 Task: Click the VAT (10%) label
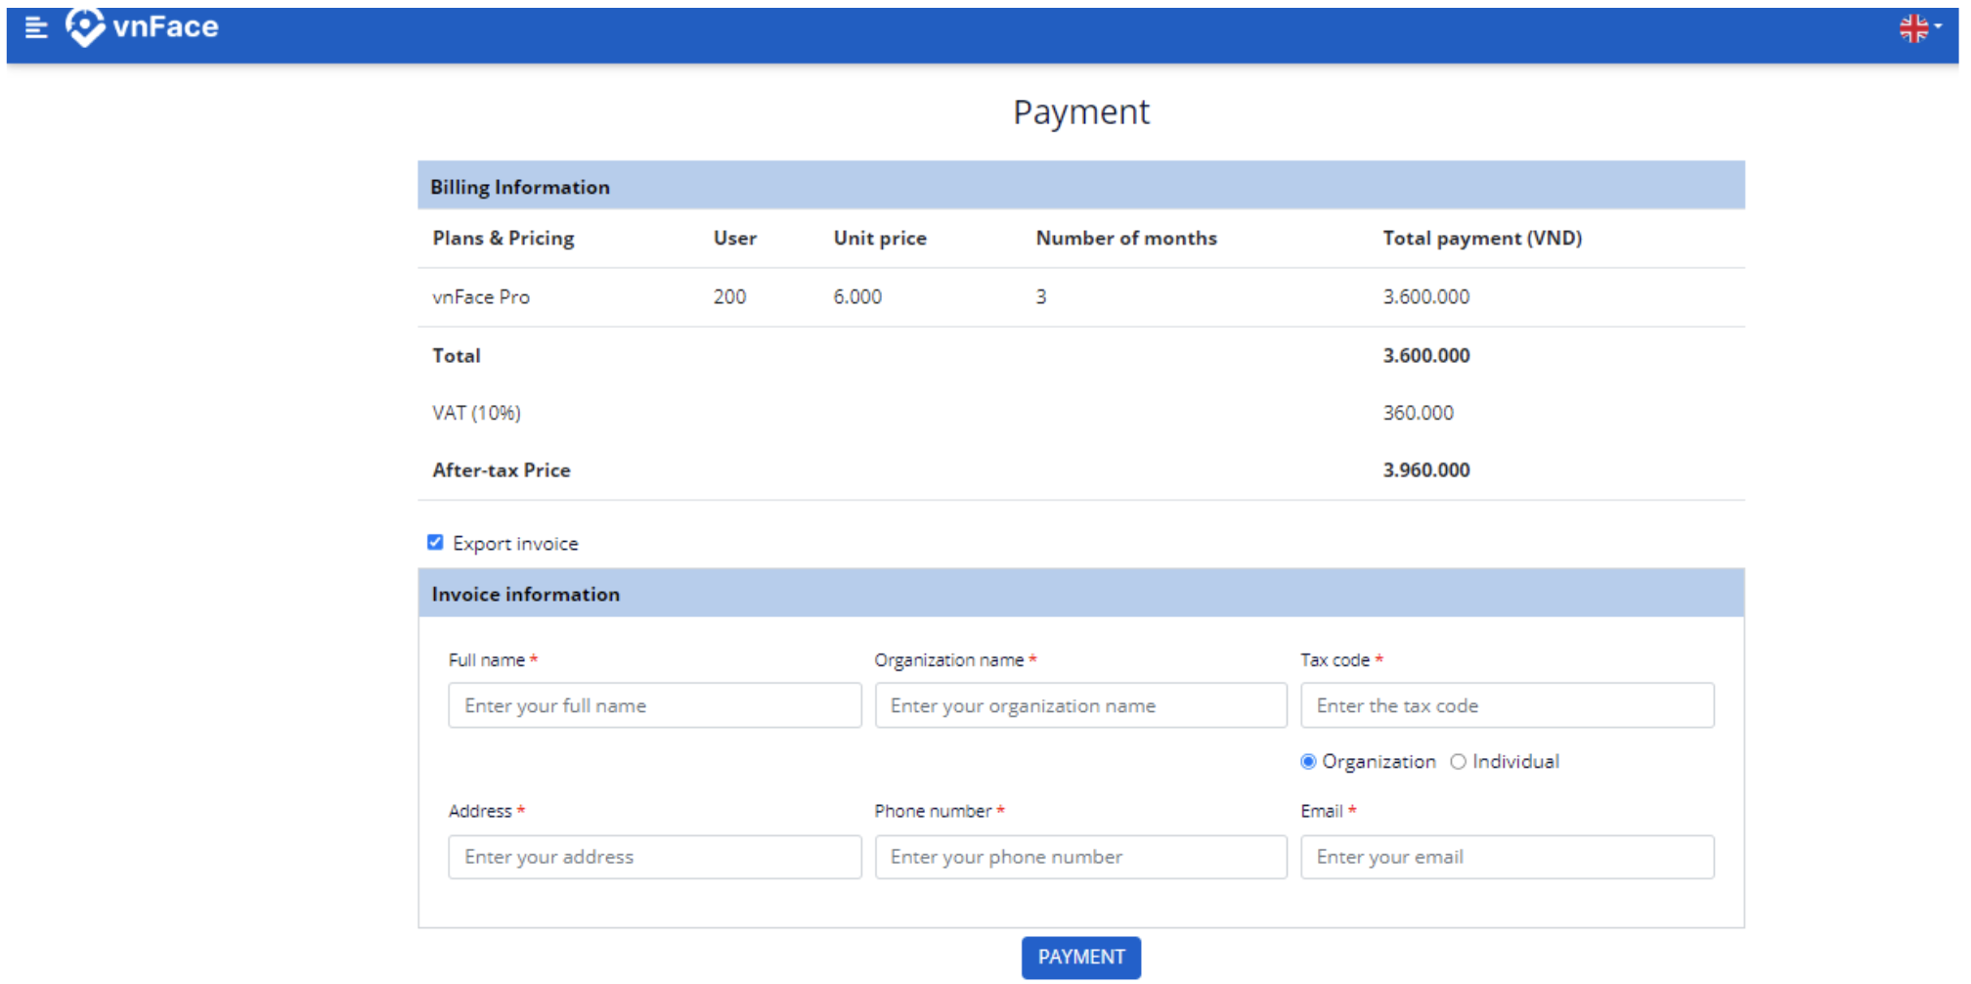coord(477,413)
